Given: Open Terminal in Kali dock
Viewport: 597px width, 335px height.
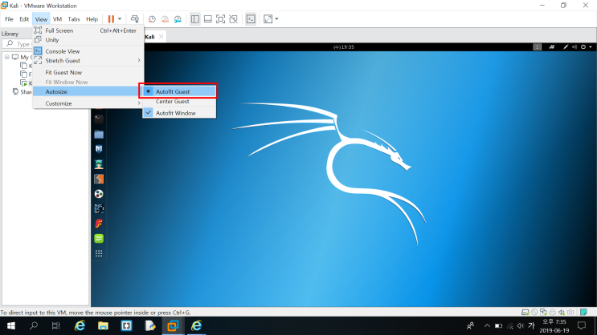Looking at the screenshot, I should tap(99, 119).
